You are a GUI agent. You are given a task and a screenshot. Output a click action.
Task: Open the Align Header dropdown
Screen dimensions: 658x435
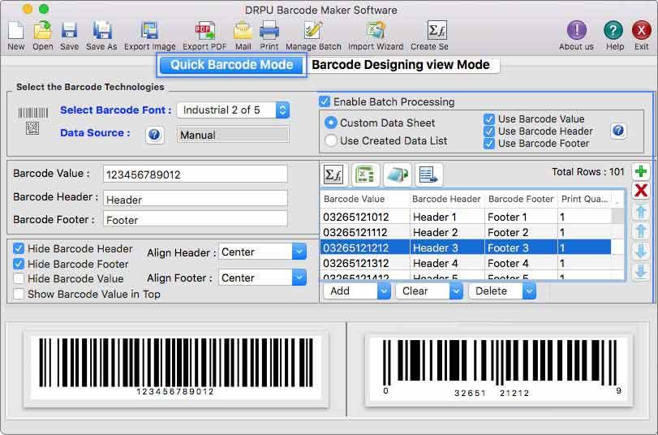[263, 252]
